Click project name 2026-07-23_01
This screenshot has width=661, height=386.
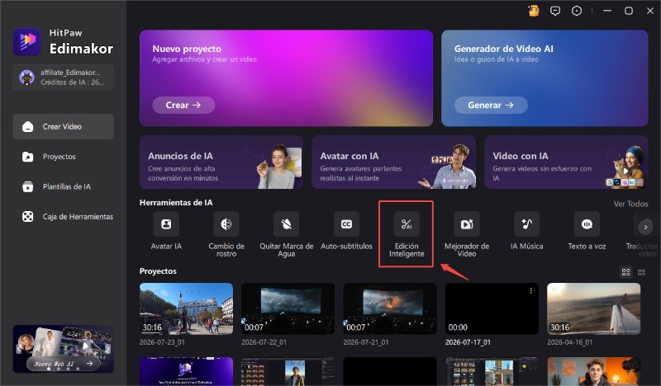coord(162,342)
